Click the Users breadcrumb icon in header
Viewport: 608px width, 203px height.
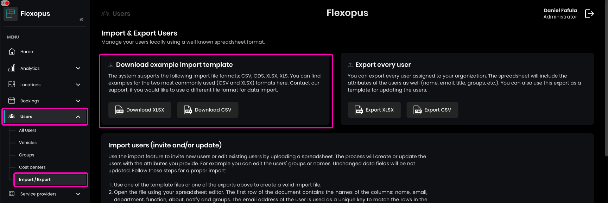105,14
